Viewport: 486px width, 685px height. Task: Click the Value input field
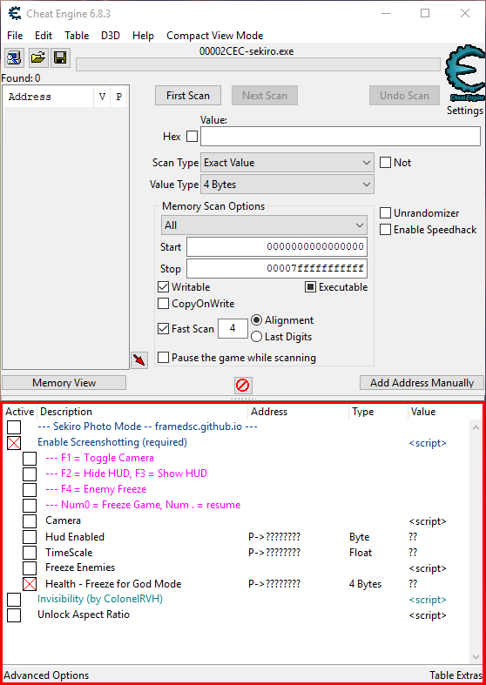tap(341, 137)
